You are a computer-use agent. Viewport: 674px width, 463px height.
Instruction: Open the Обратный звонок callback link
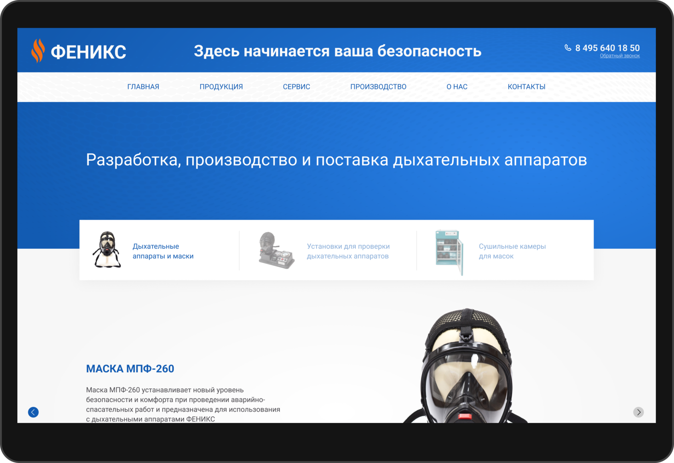620,56
